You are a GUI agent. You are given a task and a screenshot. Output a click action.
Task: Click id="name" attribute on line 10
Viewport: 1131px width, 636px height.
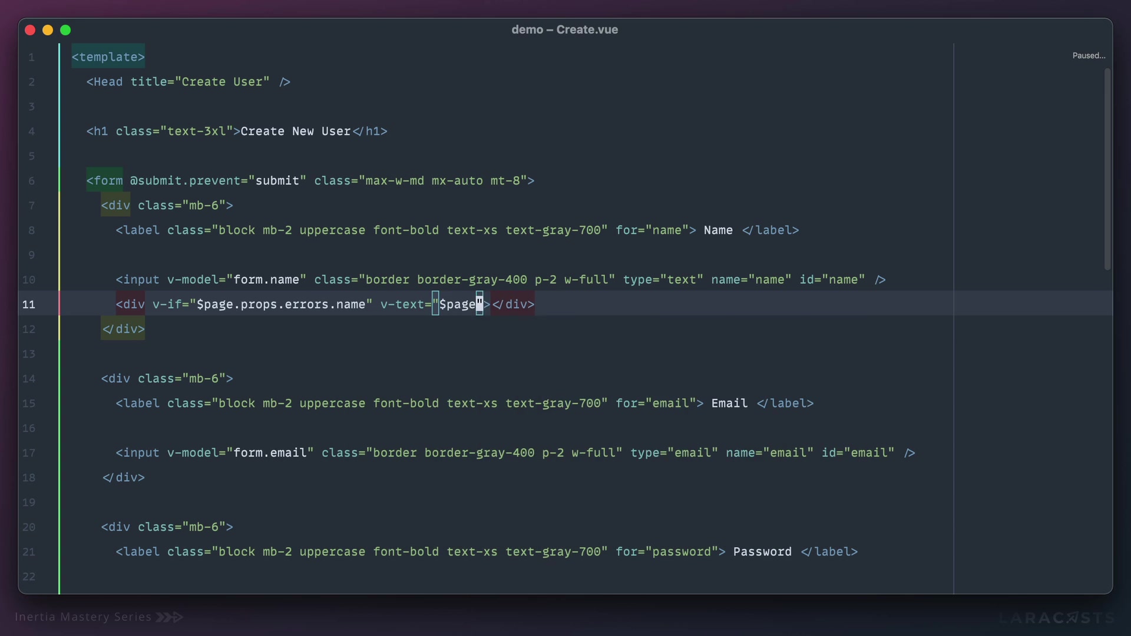click(832, 280)
